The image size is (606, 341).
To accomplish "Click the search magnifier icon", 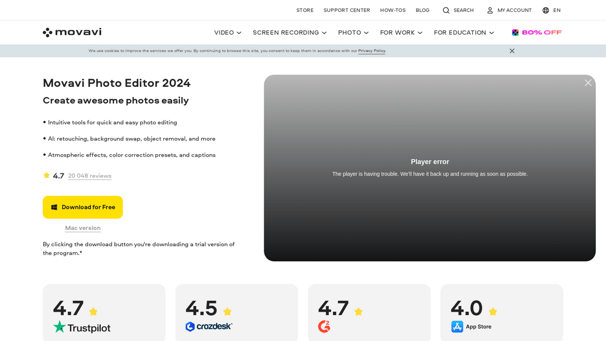I will (x=446, y=10).
